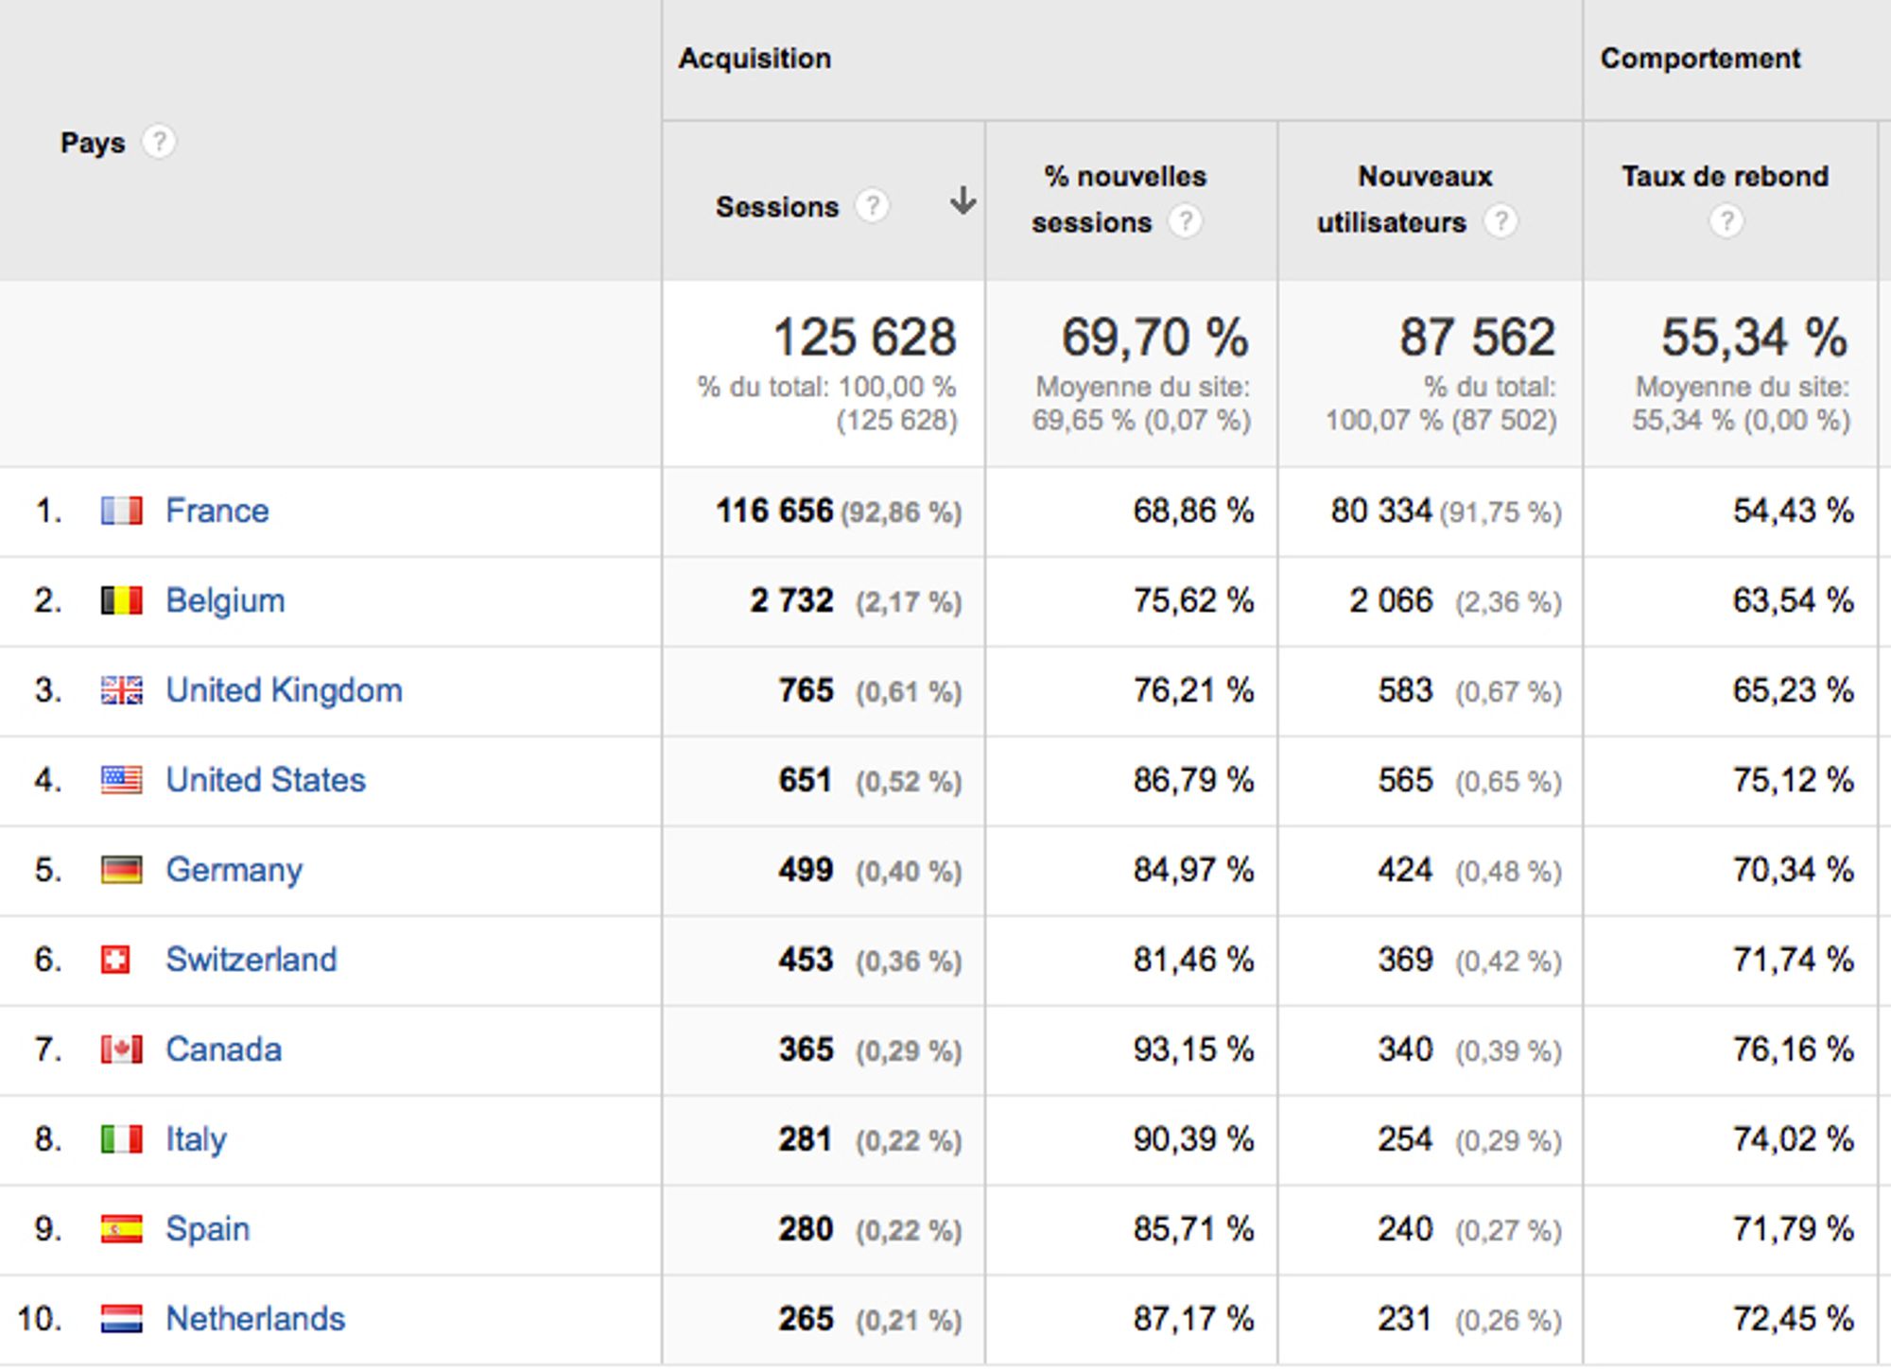The width and height of the screenshot is (1891, 1370).
Task: Open the United States link
Action: point(266,781)
